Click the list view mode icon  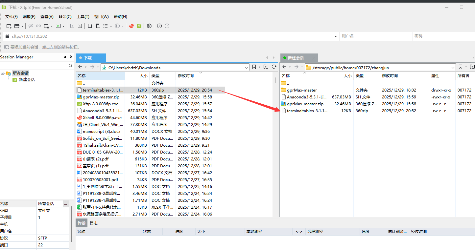[x=106, y=26]
